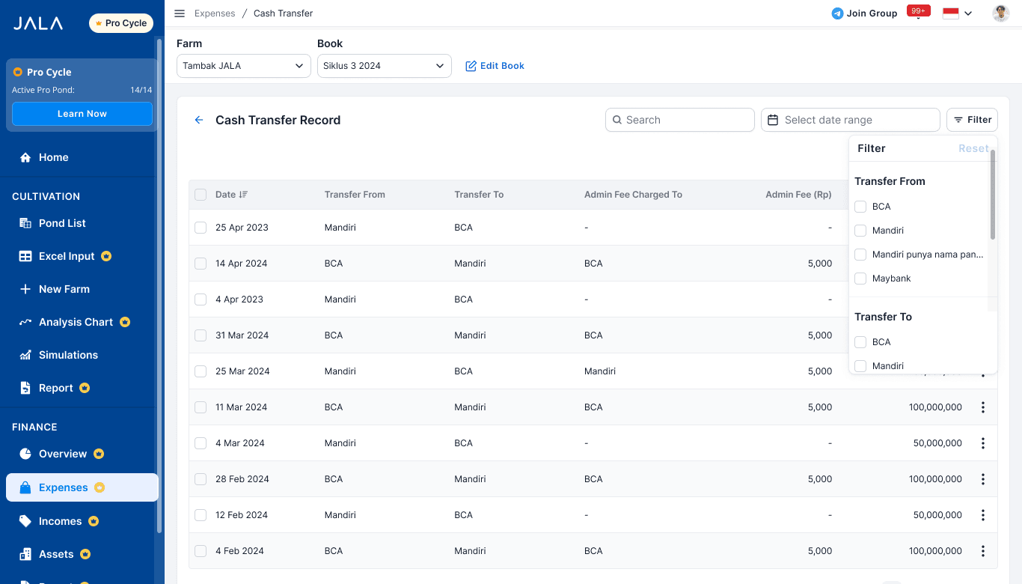Click the Search input field
The image size is (1022, 584).
[680, 120]
